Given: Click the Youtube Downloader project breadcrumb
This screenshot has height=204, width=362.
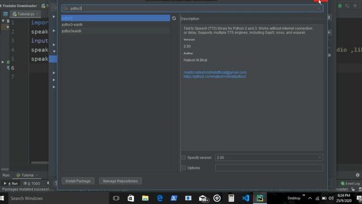Looking at the screenshot, I should (19, 6).
